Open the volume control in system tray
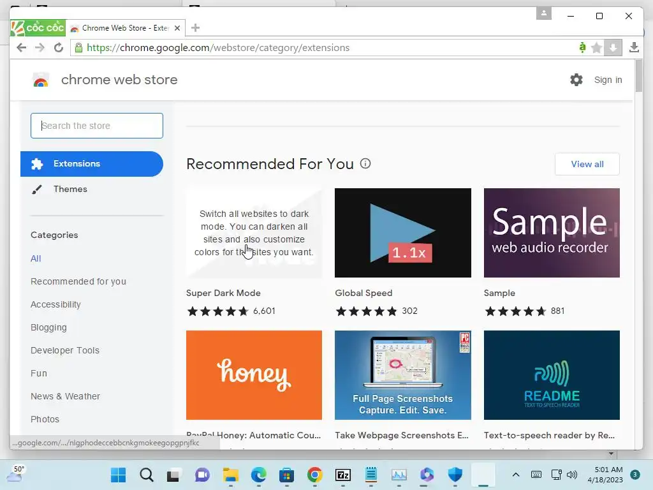The height and width of the screenshot is (490, 653). (x=572, y=475)
